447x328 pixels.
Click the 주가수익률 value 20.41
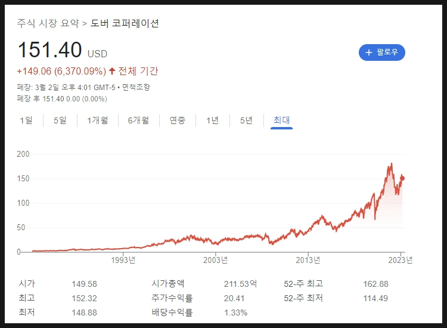[x=234, y=298]
